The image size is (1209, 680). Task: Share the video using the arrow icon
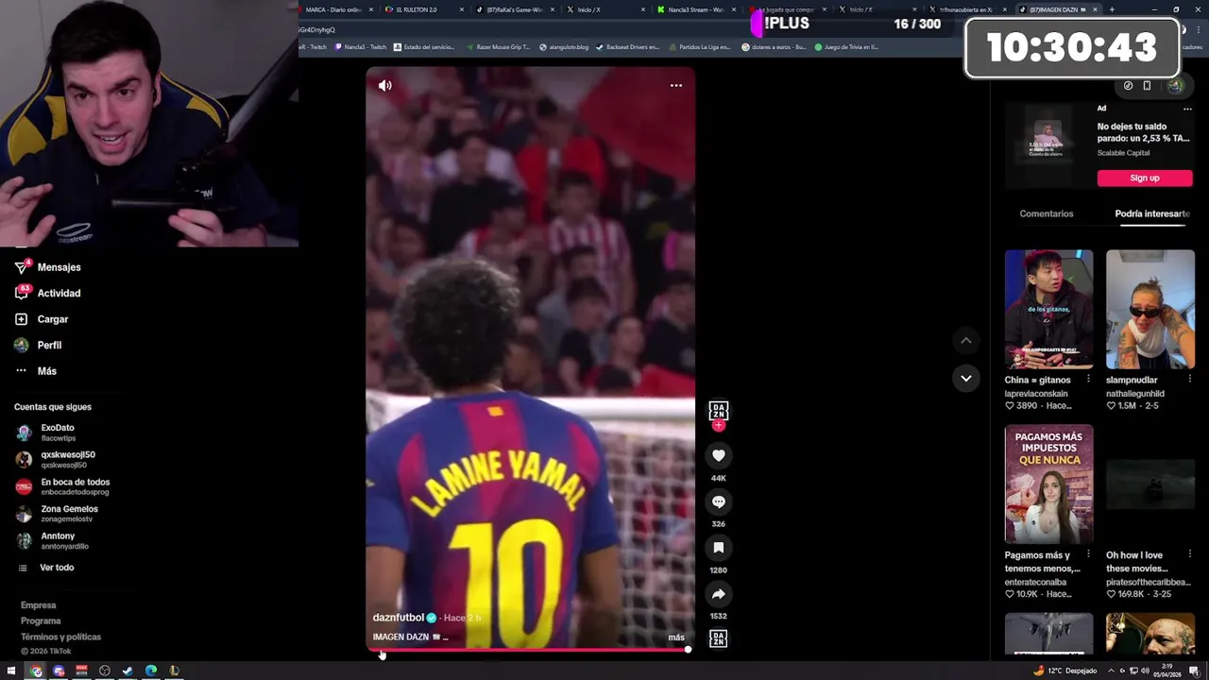coord(719,594)
